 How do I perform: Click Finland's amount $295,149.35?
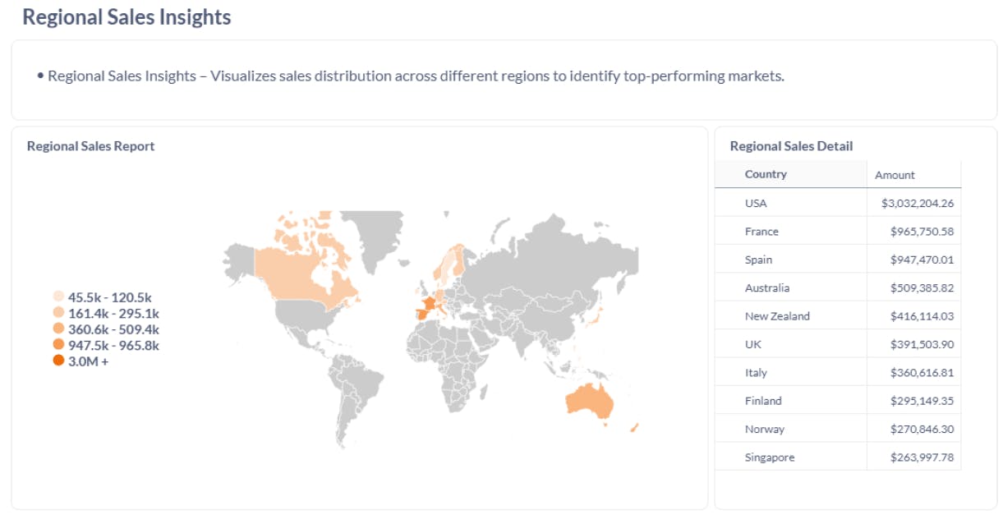922,401
